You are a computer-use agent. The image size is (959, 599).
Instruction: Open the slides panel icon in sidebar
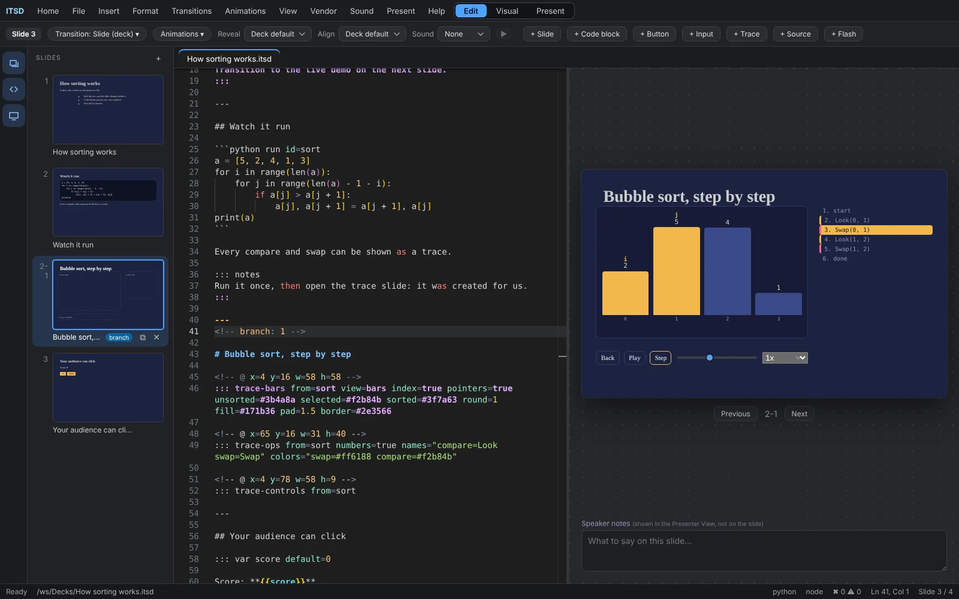(14, 63)
